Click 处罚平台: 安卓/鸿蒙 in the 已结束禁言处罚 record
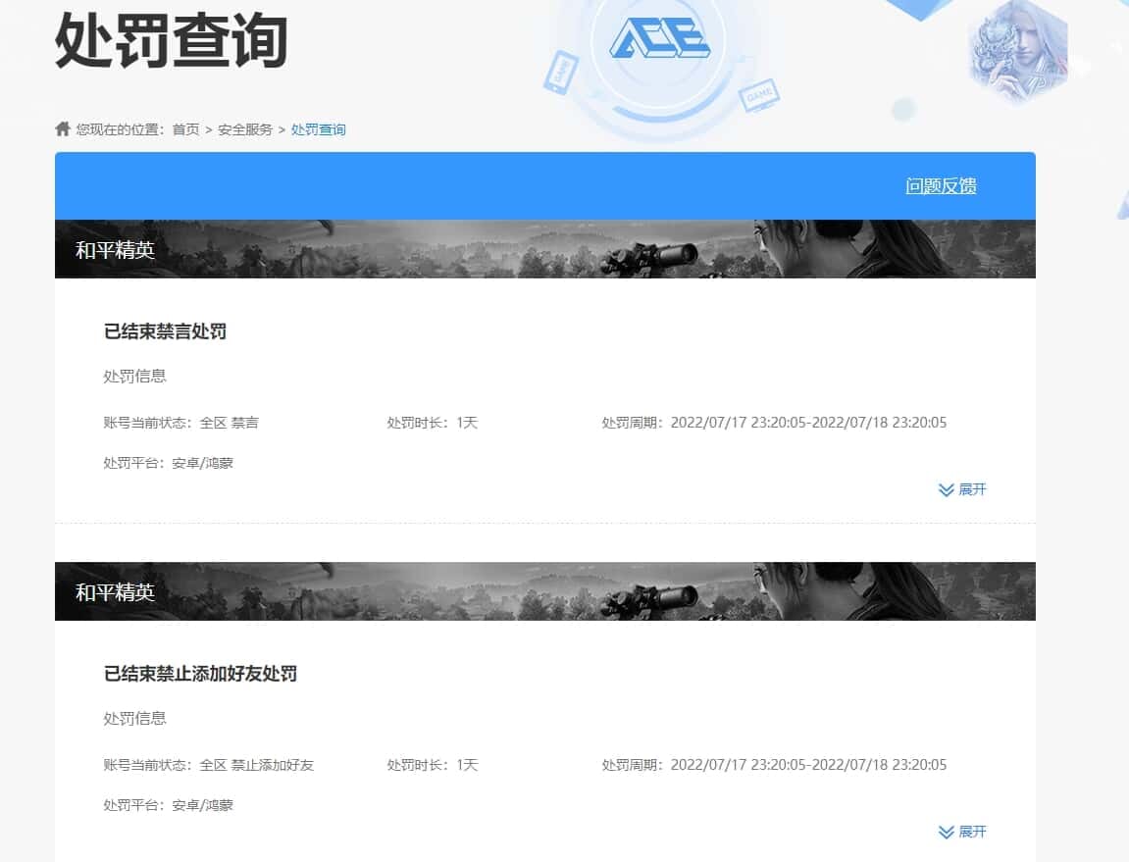1129x862 pixels. click(x=168, y=463)
